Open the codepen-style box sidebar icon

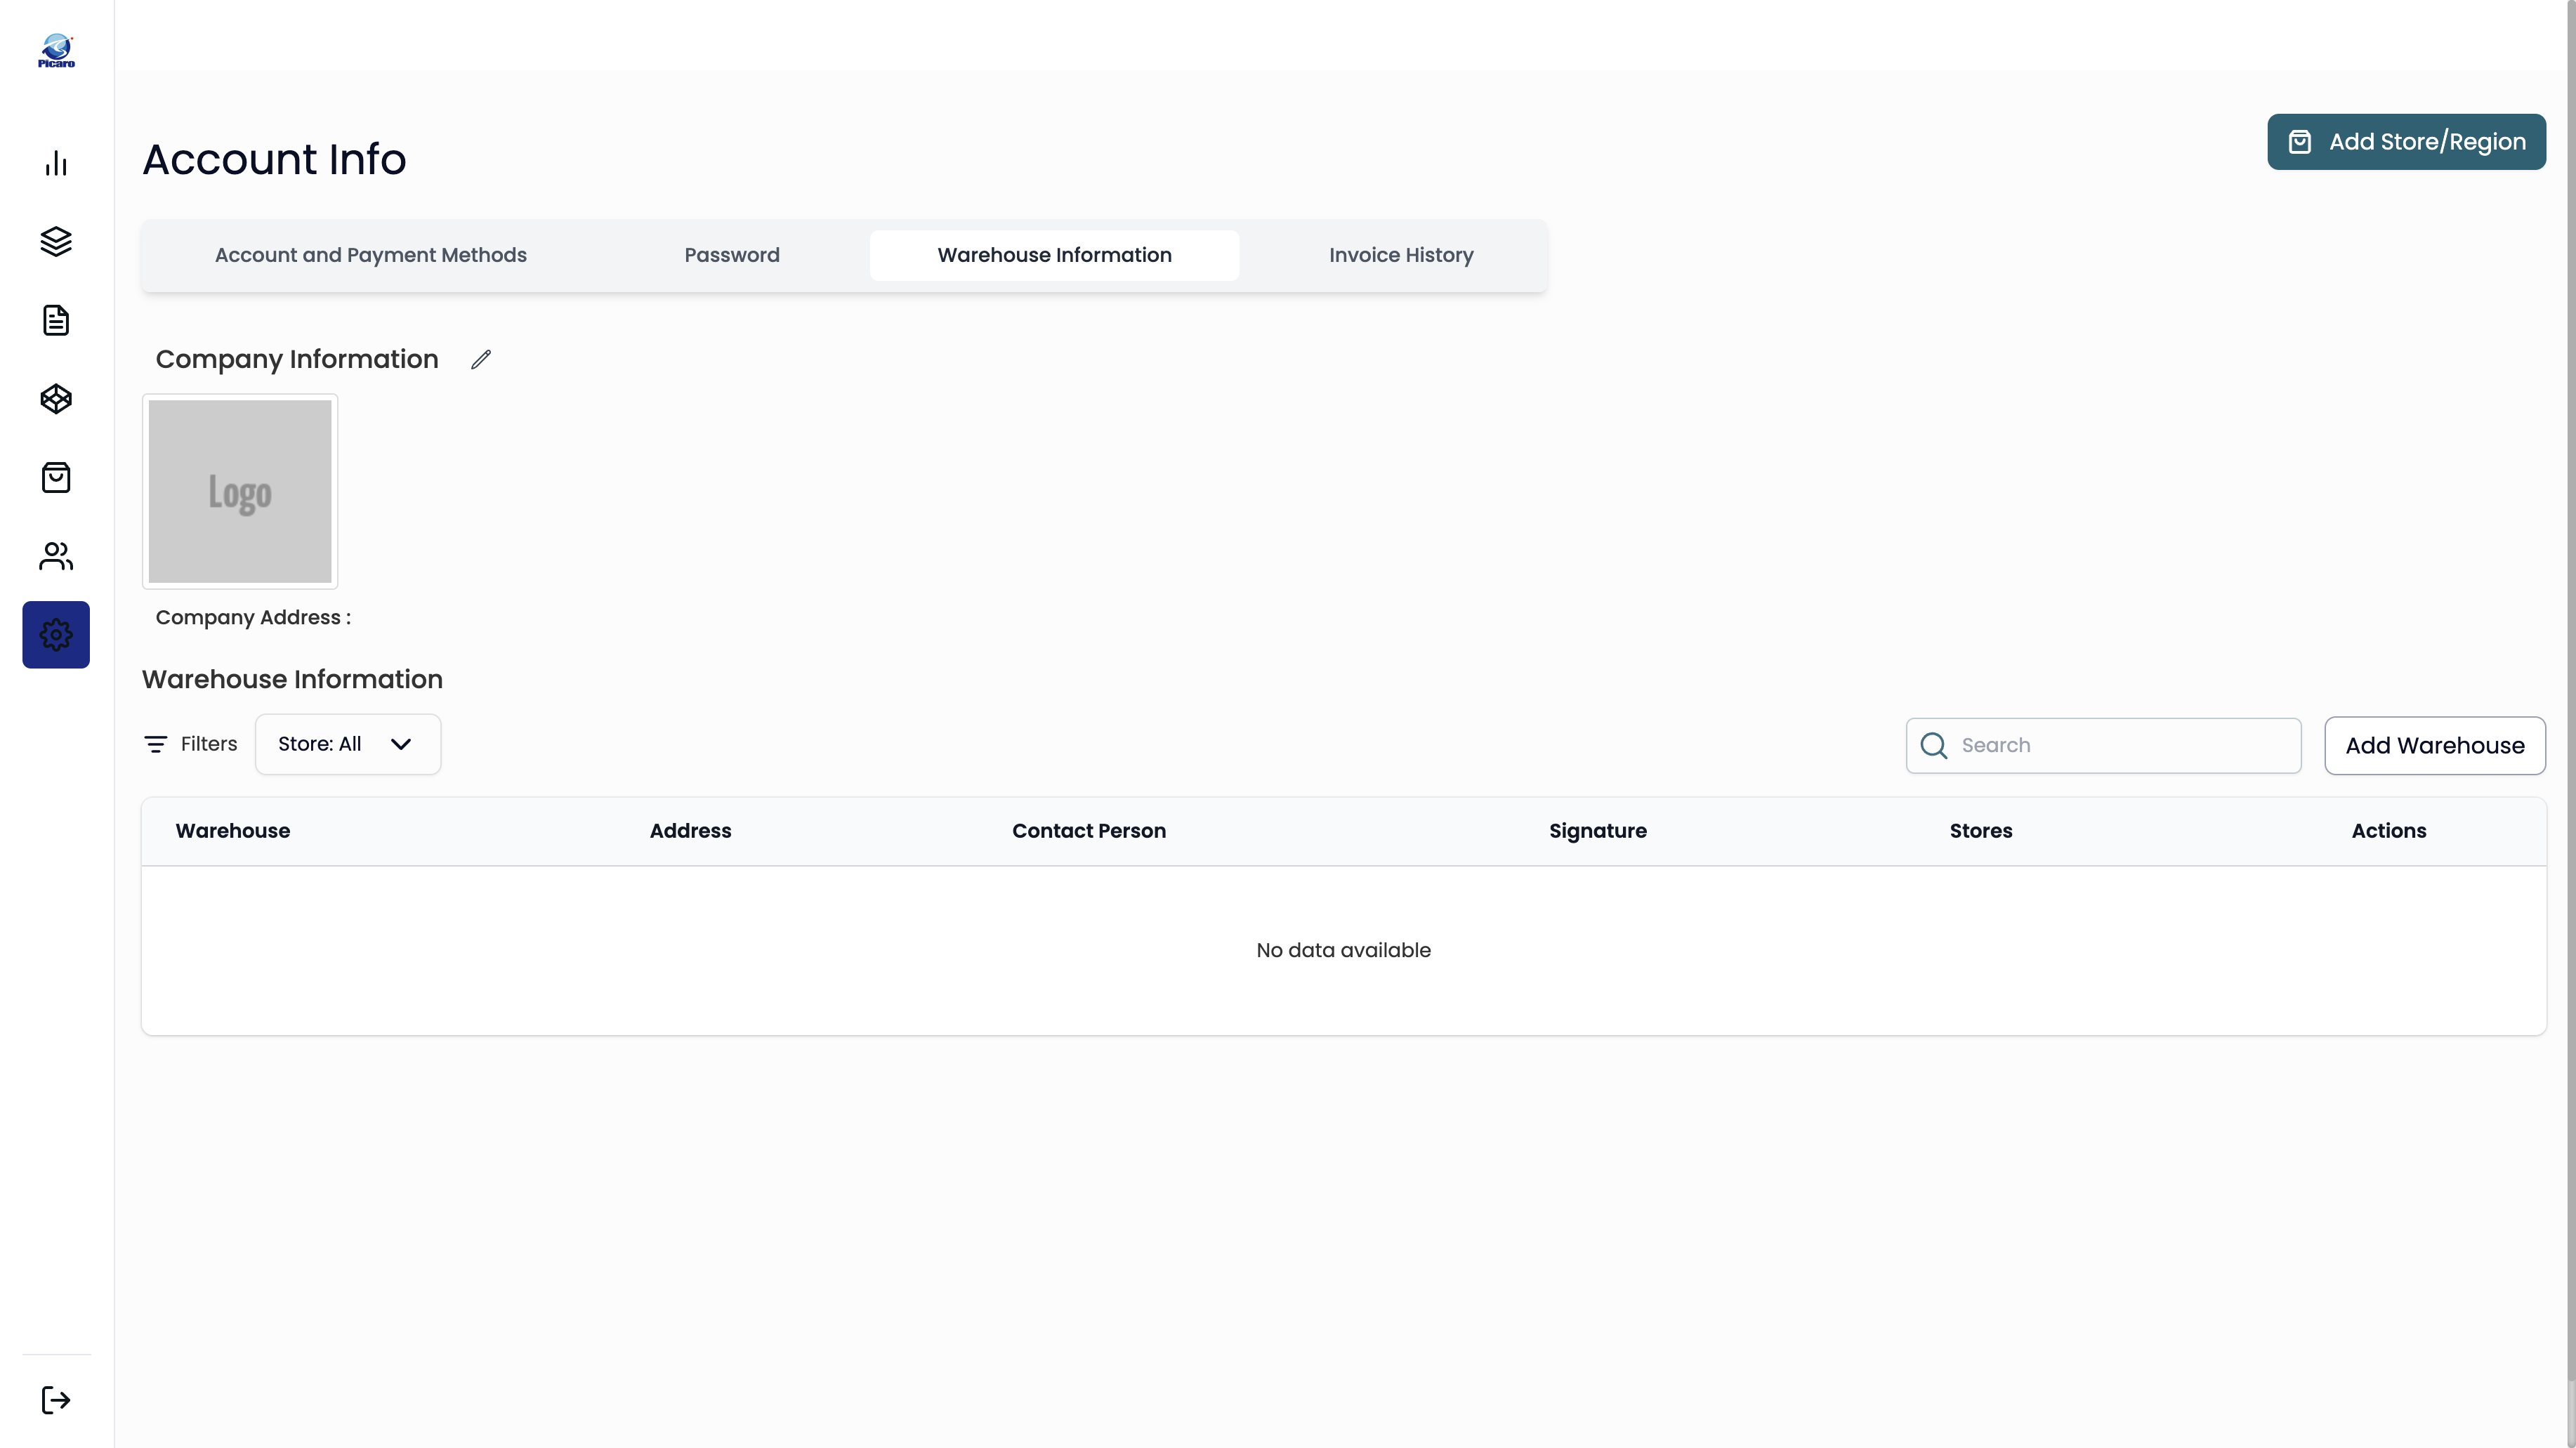[56, 399]
